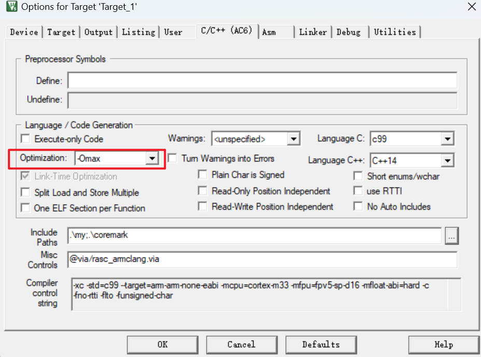Expand the Warnings dropdown
The width and height of the screenshot is (481, 357).
(256, 139)
